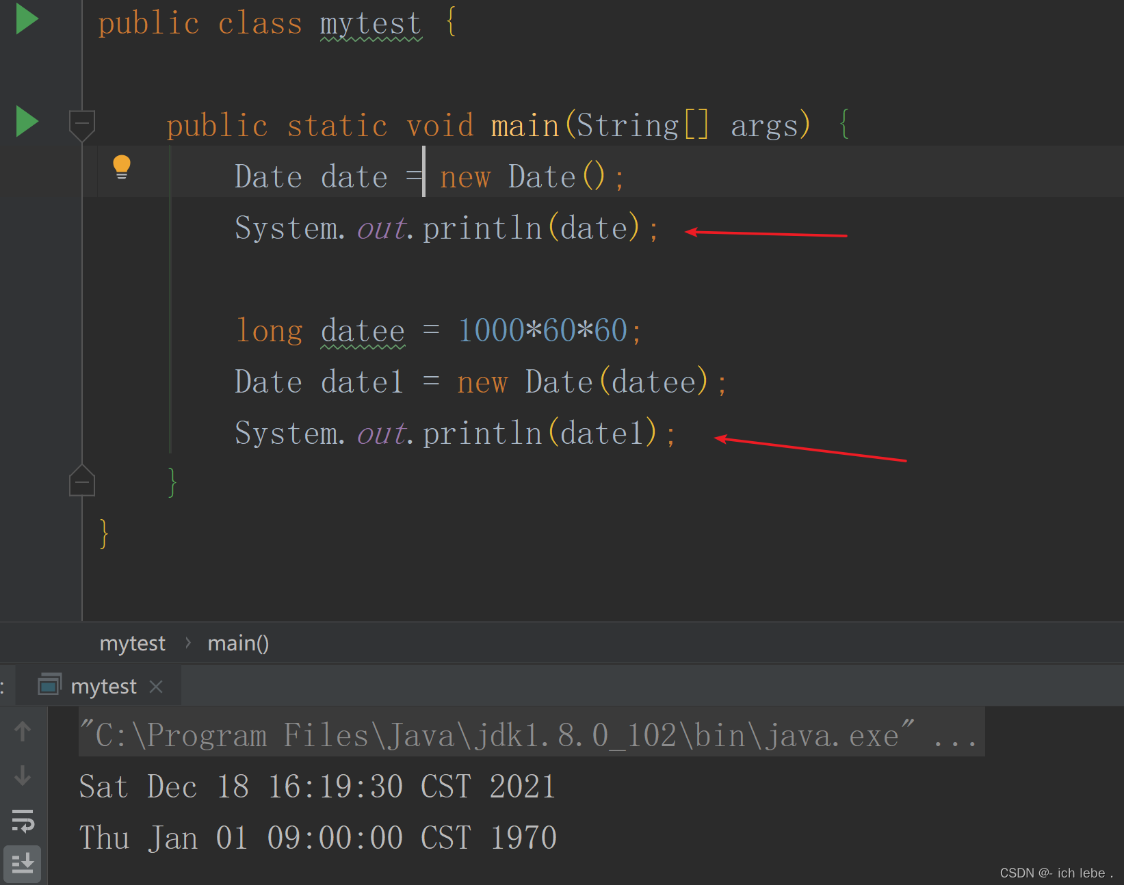Click the console window icon on the mytest tab
The image size is (1124, 885).
[x=49, y=685]
